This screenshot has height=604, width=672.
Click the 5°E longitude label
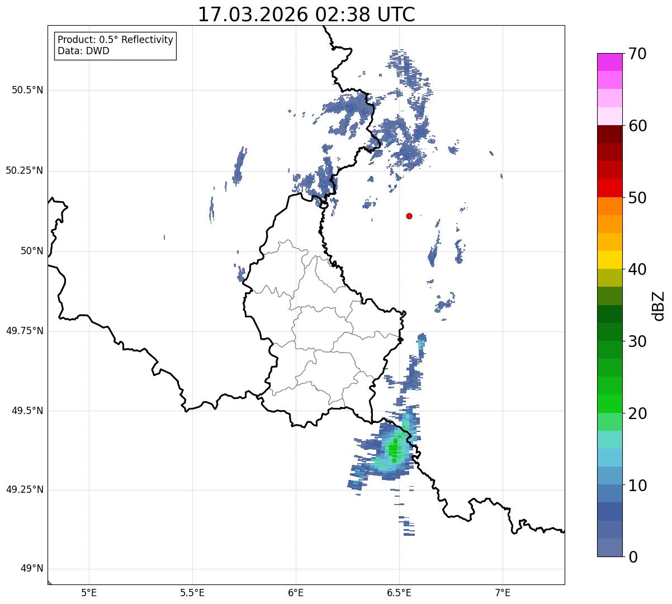(x=89, y=592)
